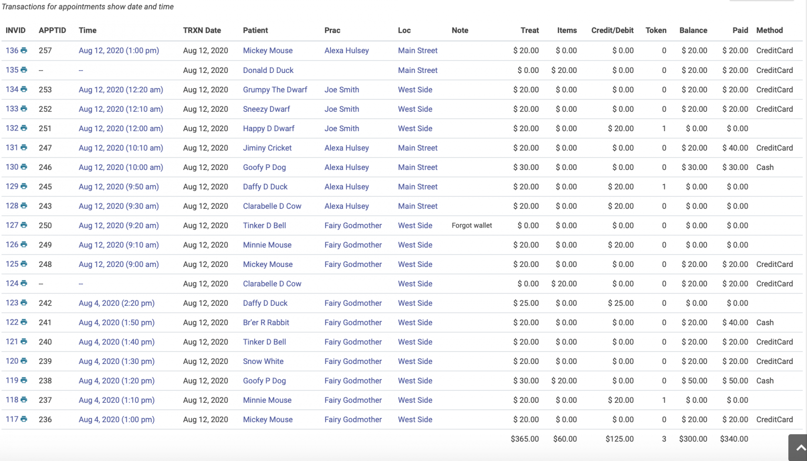Click print icon for invoice 125
The width and height of the screenshot is (807, 461).
(24, 264)
